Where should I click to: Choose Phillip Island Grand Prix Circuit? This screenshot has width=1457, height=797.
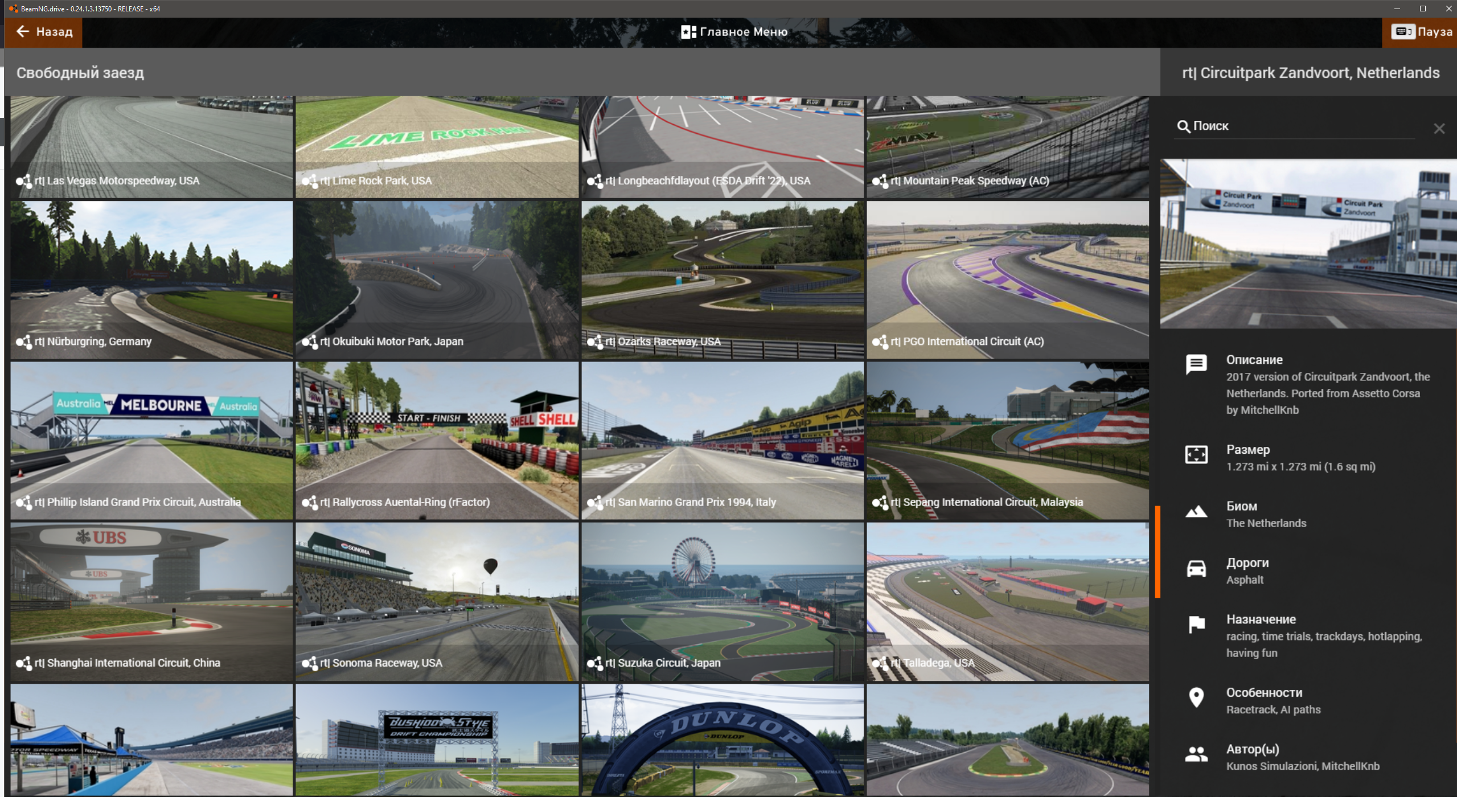pos(151,441)
